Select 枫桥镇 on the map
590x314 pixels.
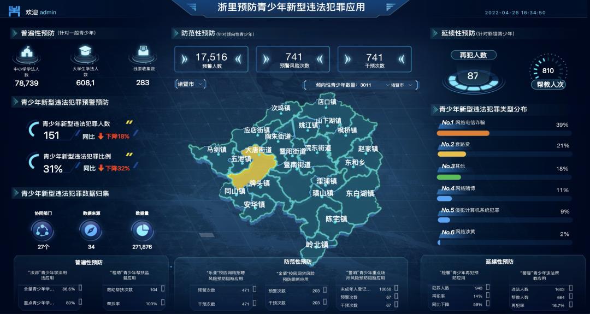(347, 130)
